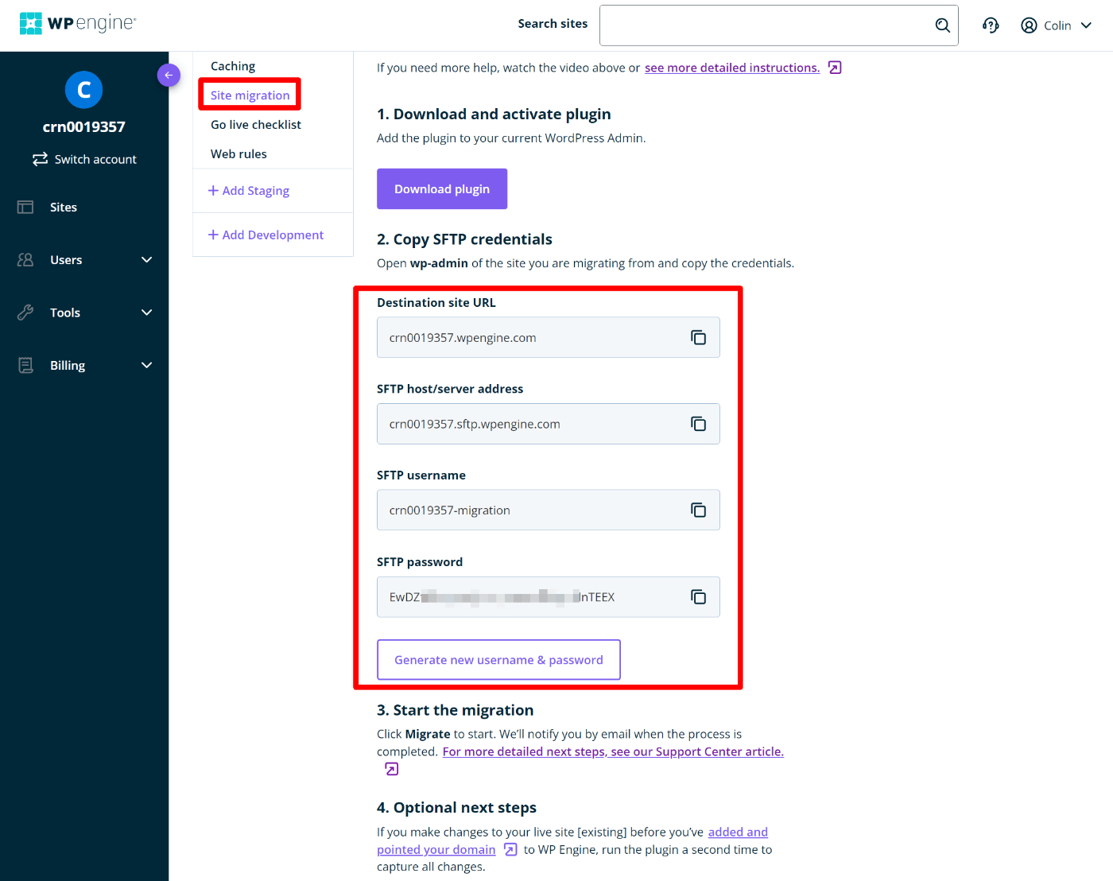Click the 4. Optional next steps heading
Image resolution: width=1113 pixels, height=881 pixels.
(456, 808)
